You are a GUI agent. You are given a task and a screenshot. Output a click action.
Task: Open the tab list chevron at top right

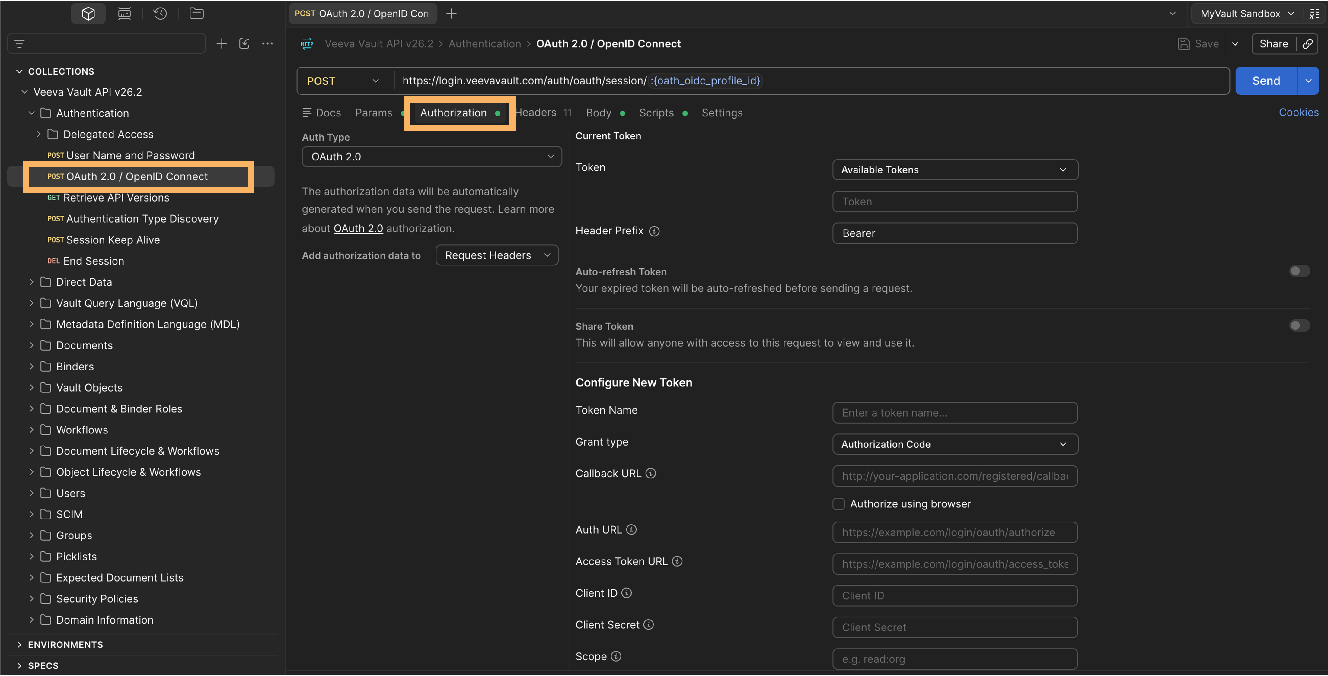pos(1173,14)
